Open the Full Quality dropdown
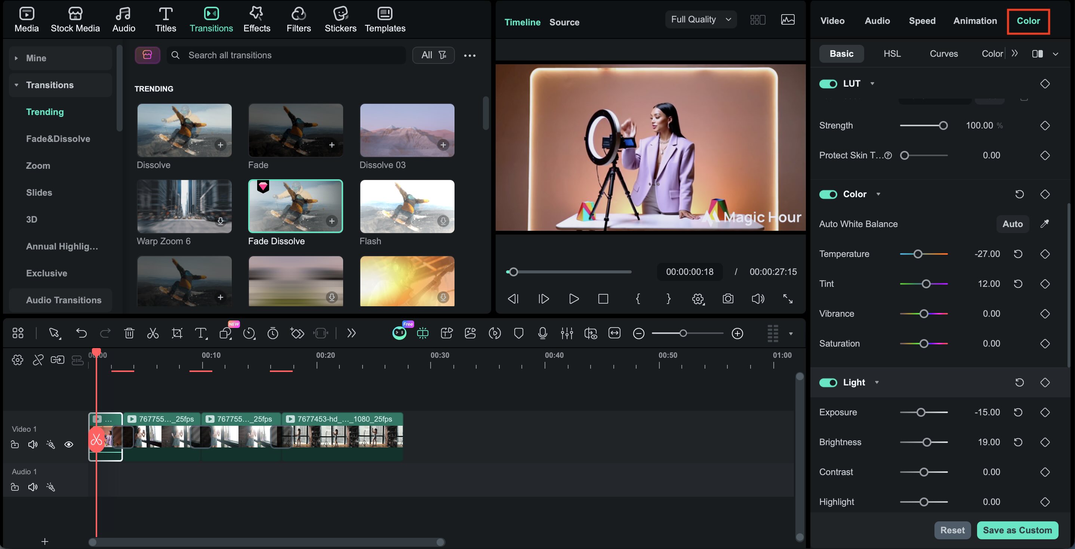Screen dimensions: 1075x549 [701, 19]
